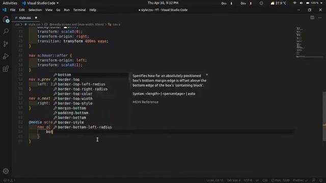This screenshot has height=183, width=326.
Task: Open the editor More Actions menu
Action: point(320,18)
